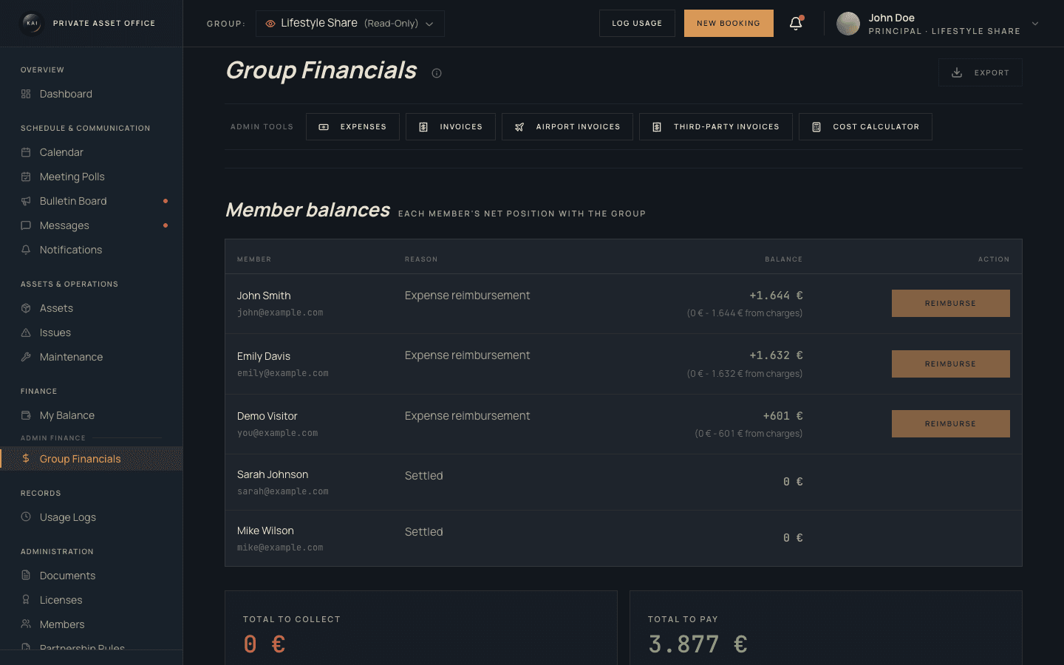Click the 0 € total to collect amount
1064x665 pixels.
point(265,644)
